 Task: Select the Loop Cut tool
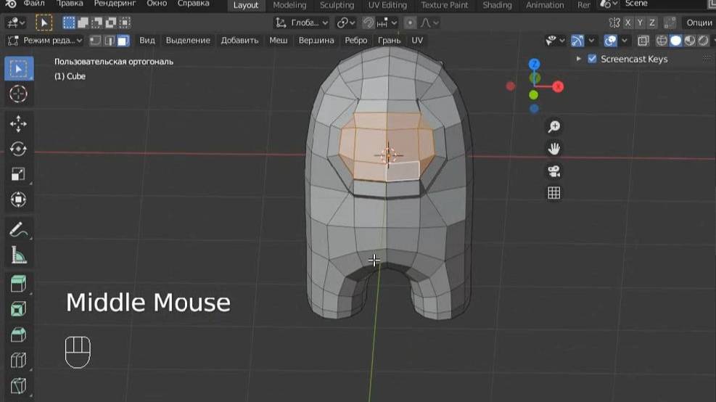[19, 360]
